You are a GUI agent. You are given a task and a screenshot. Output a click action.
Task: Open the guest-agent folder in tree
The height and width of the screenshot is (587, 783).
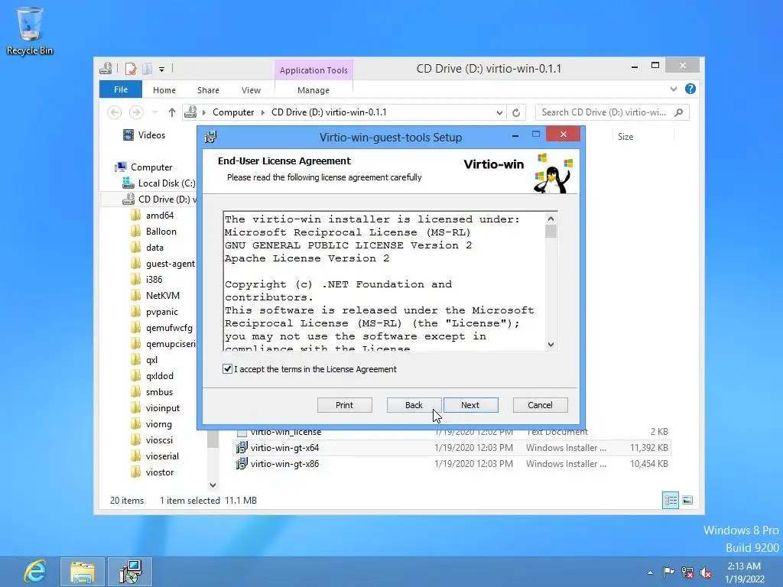[163, 264]
